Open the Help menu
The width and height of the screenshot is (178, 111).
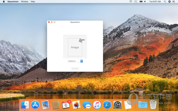click(33, 1)
